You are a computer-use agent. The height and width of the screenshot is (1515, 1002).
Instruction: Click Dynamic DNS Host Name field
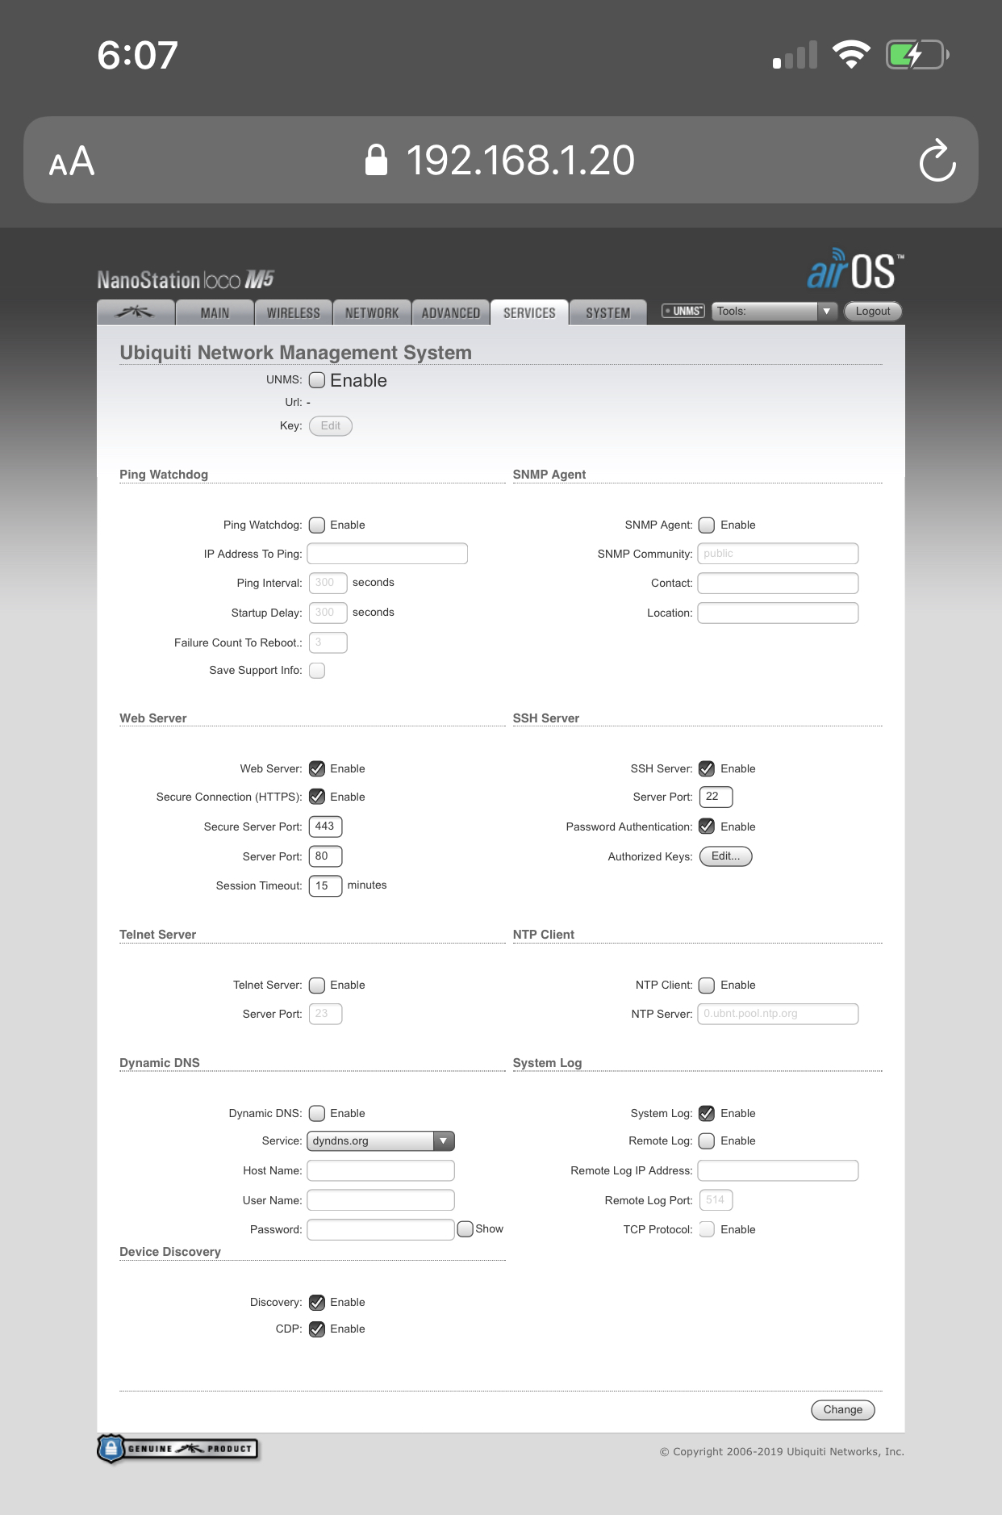pos(381,1170)
